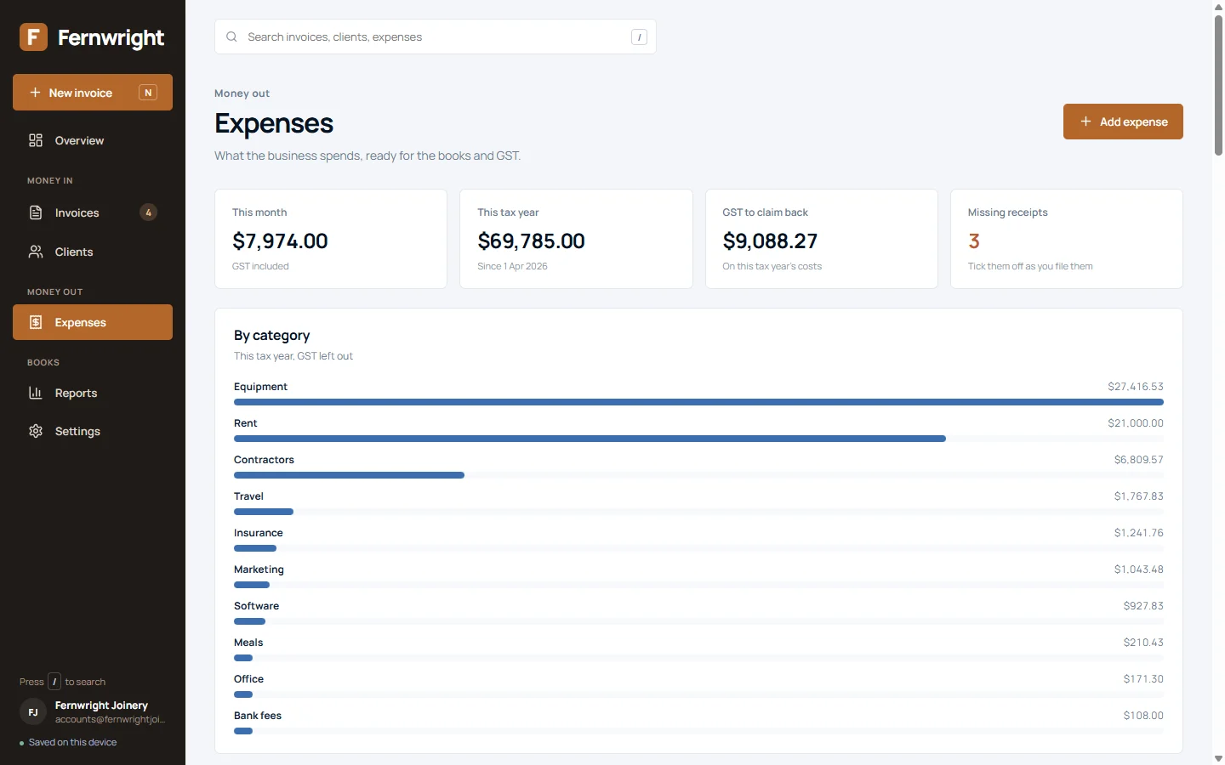Image resolution: width=1225 pixels, height=765 pixels.
Task: Open the Invoices document icon
Action: coord(36,212)
